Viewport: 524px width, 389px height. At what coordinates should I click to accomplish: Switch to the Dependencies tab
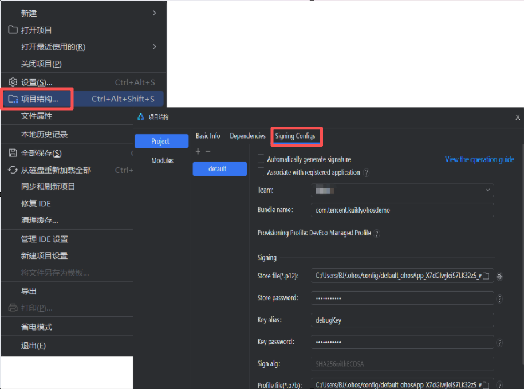247,136
